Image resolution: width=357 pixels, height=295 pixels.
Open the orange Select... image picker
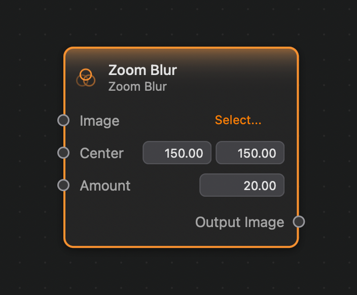click(x=238, y=120)
